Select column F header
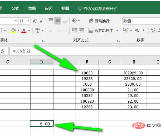The image size is (164, 136). click(87, 62)
